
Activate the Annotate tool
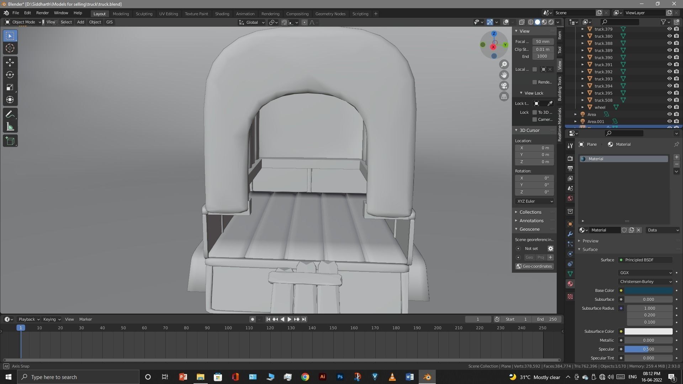tap(10, 114)
